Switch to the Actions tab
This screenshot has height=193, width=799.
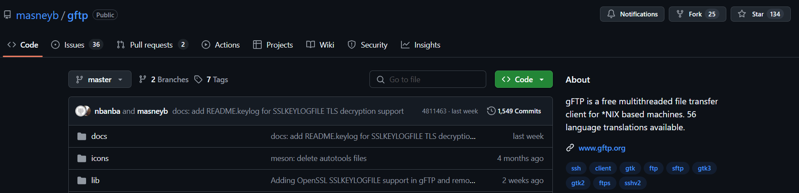[x=221, y=45]
